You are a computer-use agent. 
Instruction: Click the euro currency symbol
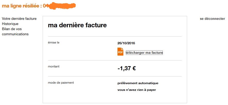(x=134, y=68)
